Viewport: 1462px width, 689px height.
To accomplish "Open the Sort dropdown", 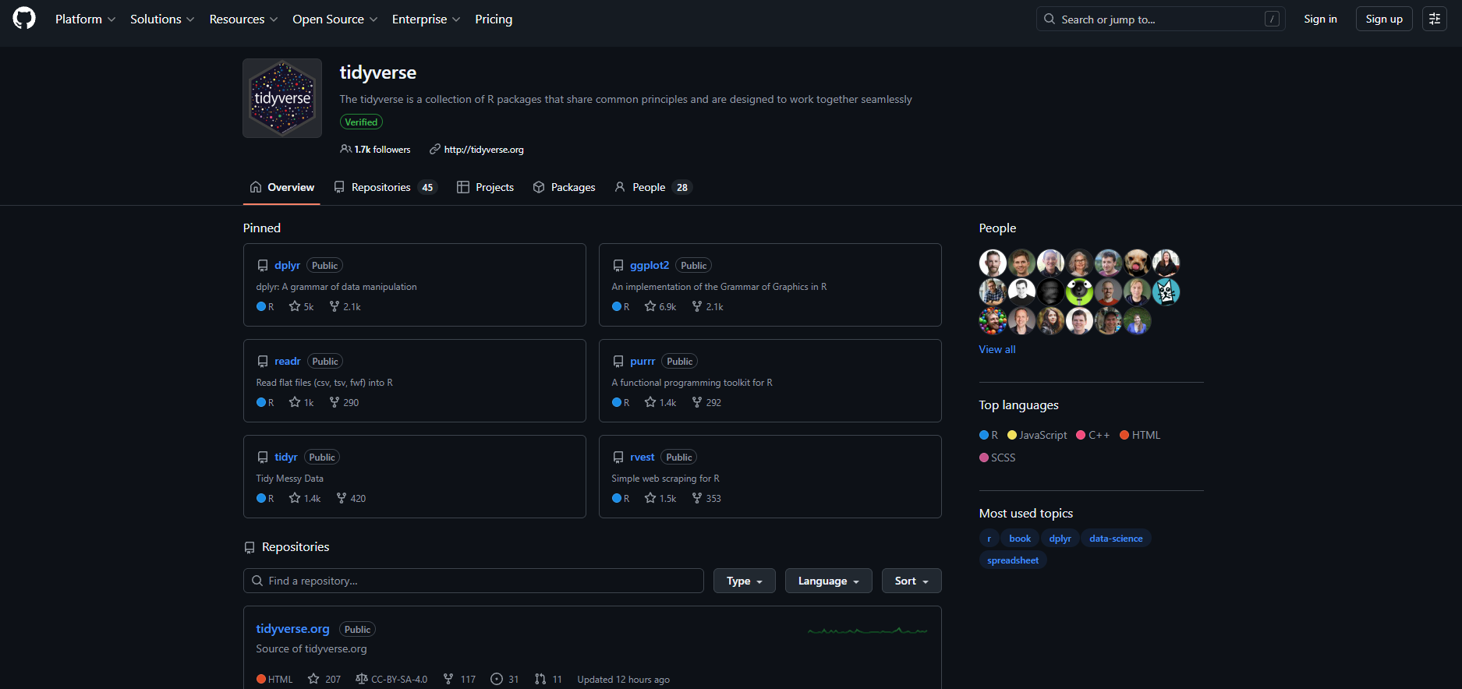I will point(912,581).
